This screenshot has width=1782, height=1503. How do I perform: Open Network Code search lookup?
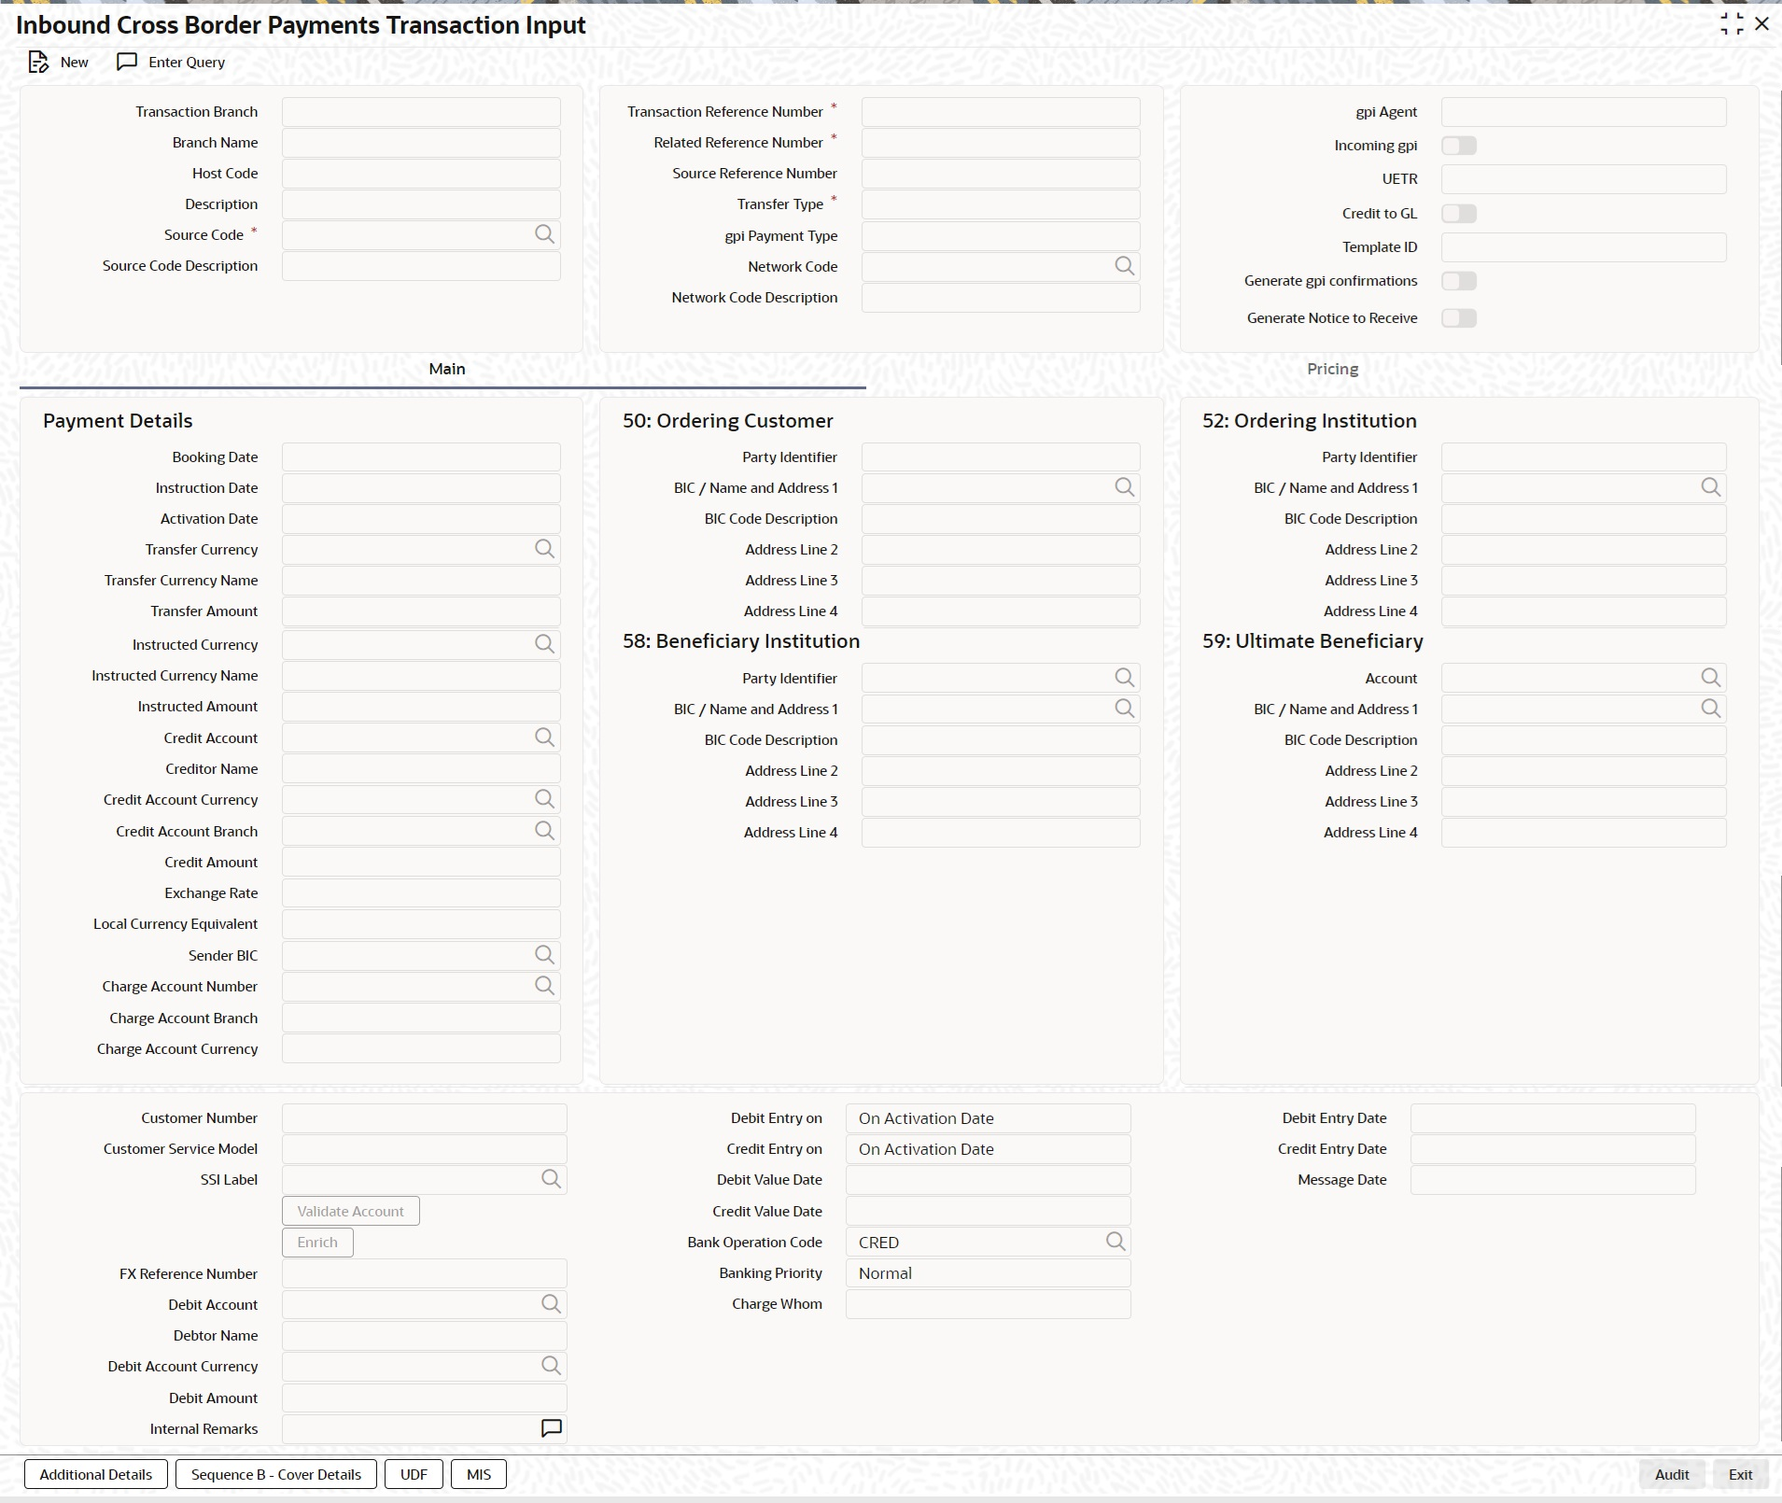click(1125, 266)
